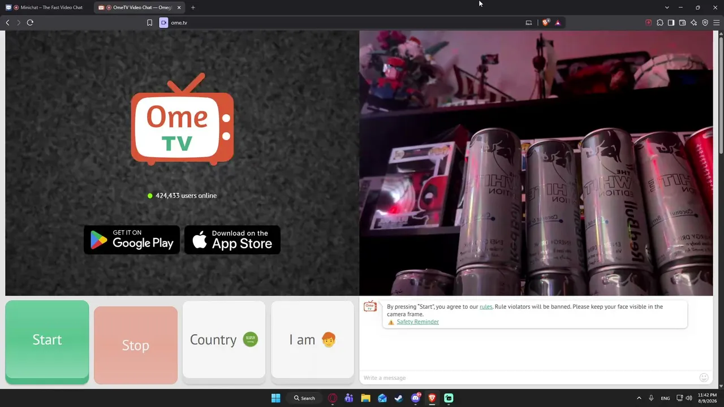This screenshot has width=724, height=407.
Task: Open the green app icon after Brave on taskbar
Action: tap(449, 398)
